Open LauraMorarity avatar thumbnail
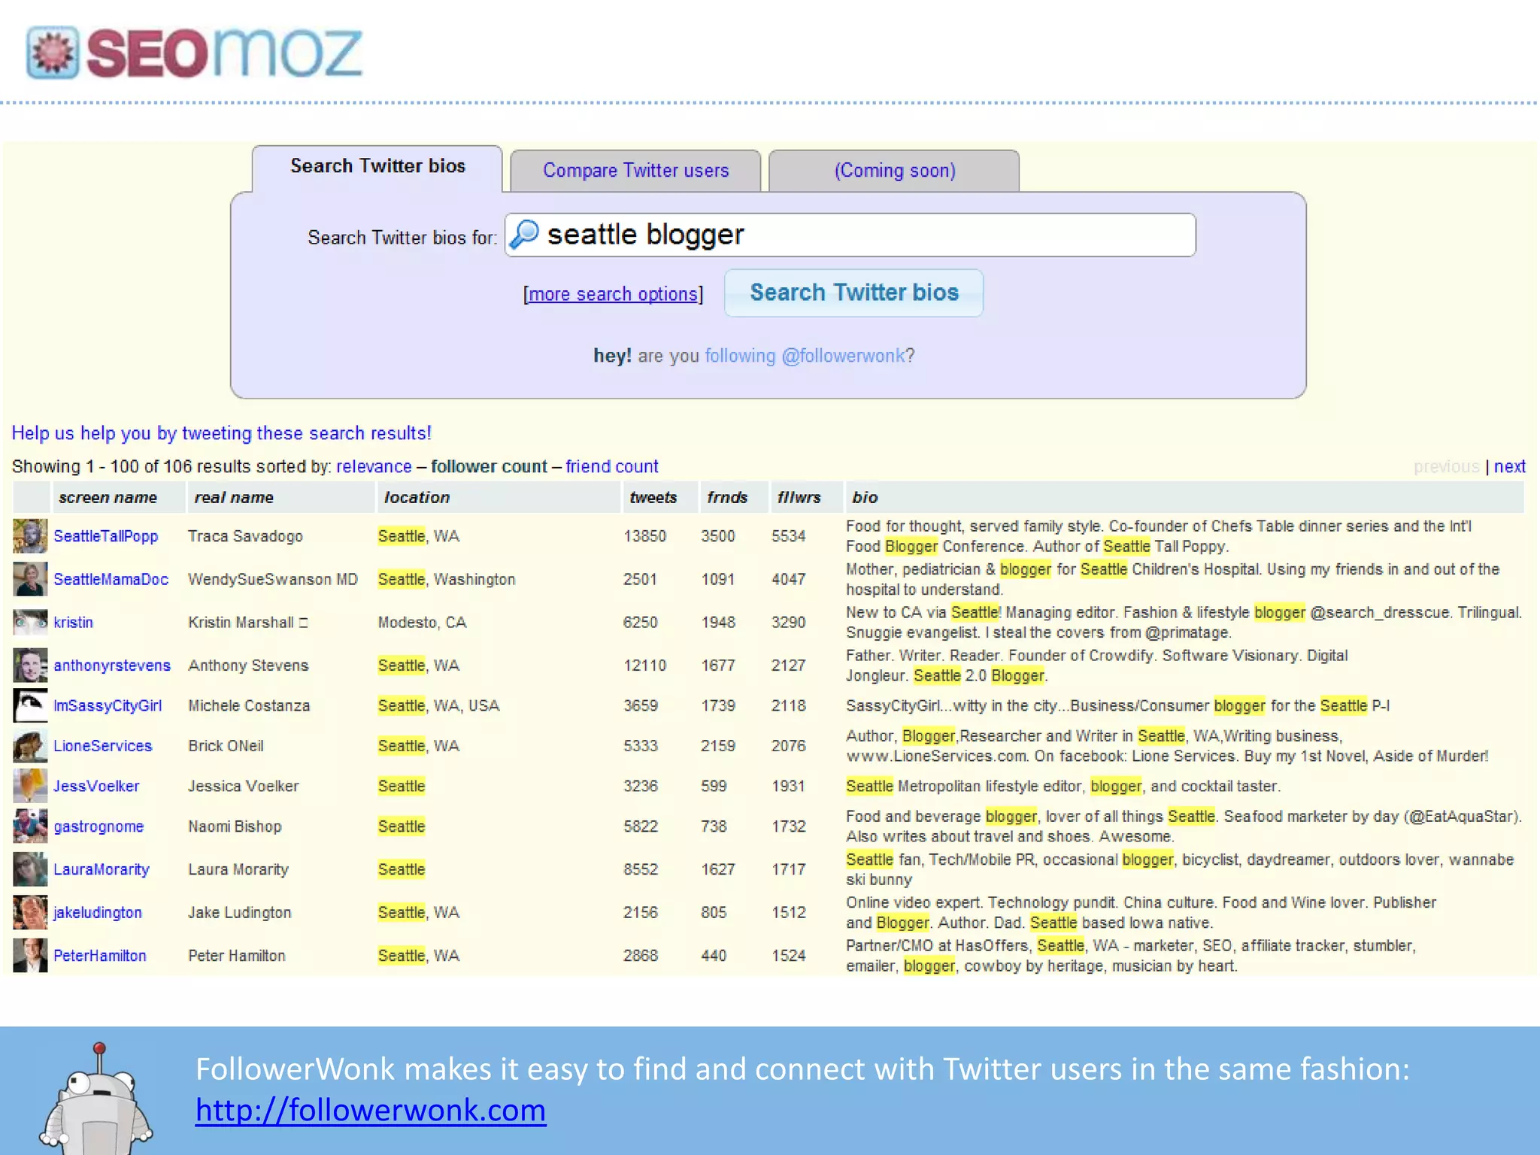Screen dimensions: 1540x1155 (30, 869)
